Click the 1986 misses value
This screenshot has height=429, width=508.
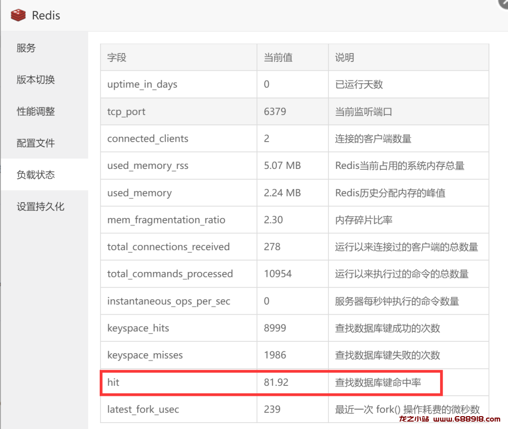275,355
